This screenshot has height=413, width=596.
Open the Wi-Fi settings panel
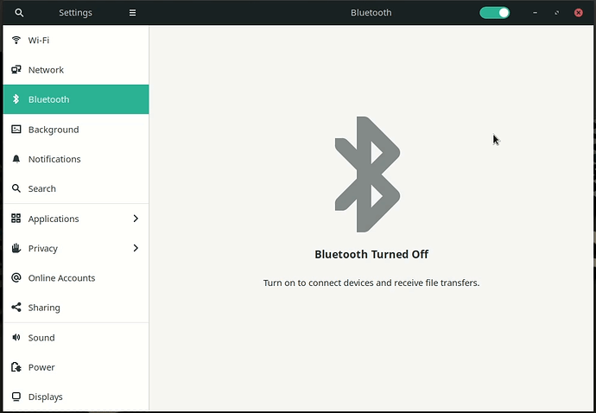[x=76, y=40]
